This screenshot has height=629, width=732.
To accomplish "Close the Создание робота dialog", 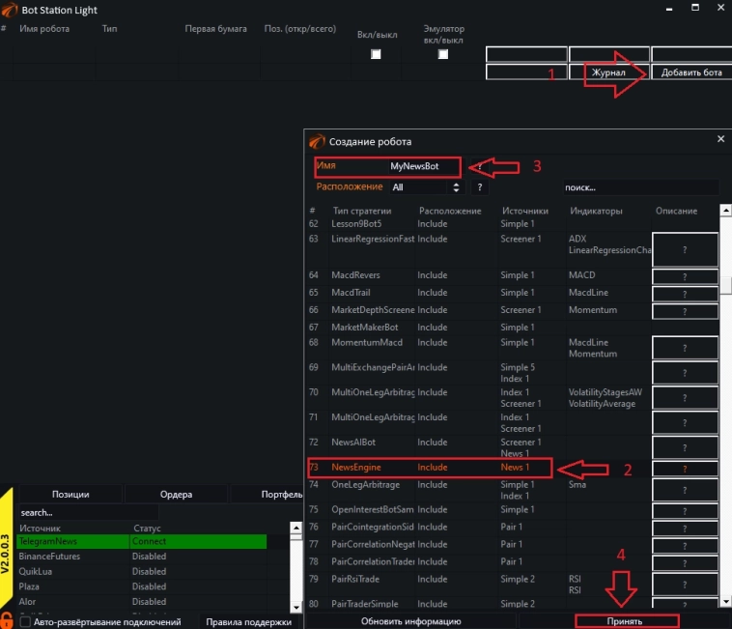I will click(720, 139).
